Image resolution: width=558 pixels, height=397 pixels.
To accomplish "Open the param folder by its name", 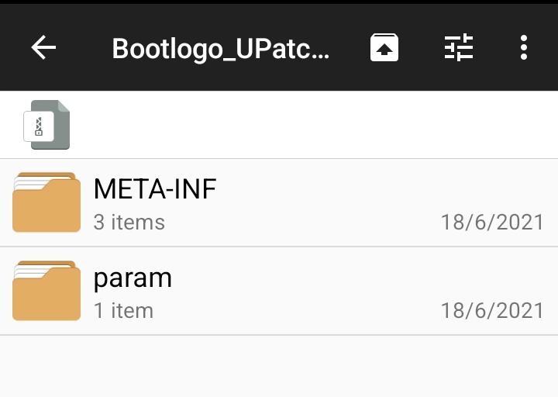I will [x=133, y=278].
